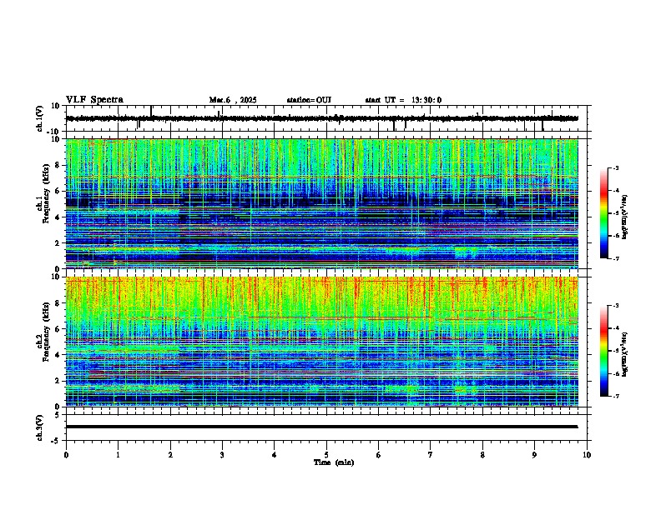This screenshot has height=510, width=661.
Task: Click the "station=OUI" header label
Action: (x=309, y=100)
